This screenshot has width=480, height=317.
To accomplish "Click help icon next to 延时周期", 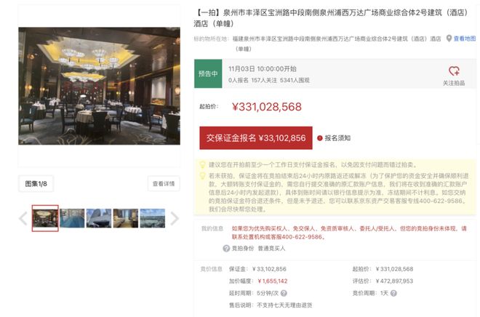I will tap(284, 293).
